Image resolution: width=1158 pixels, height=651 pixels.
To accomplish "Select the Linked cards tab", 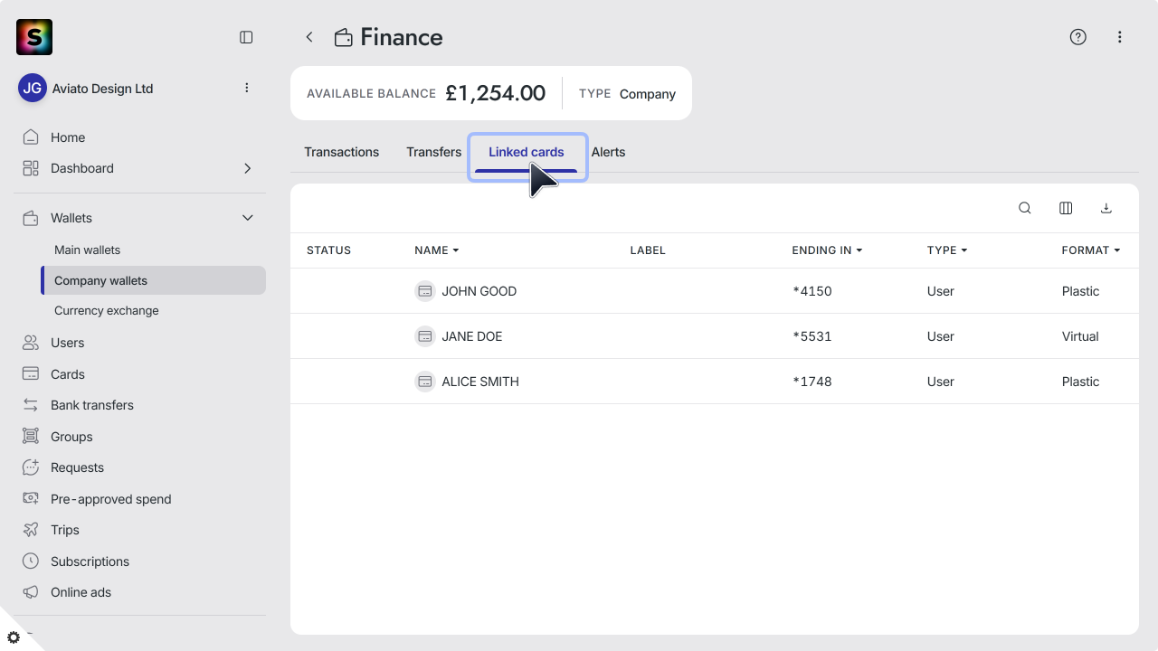I will point(527,152).
